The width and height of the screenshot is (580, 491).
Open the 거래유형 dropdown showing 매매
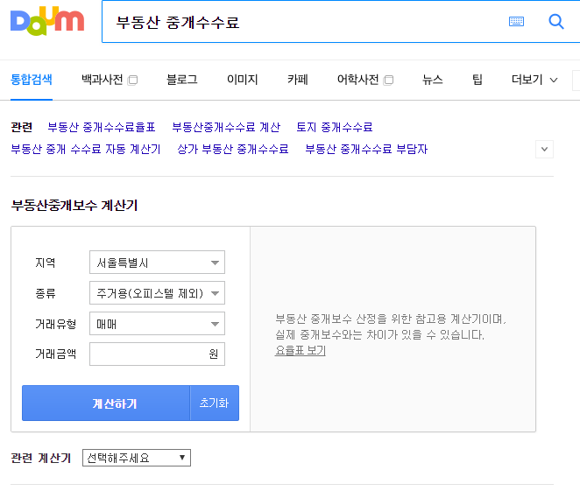pos(157,324)
